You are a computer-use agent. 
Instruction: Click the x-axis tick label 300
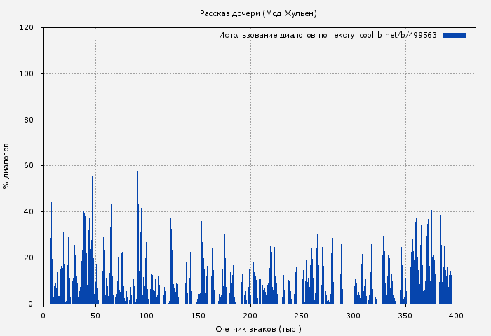354,316
